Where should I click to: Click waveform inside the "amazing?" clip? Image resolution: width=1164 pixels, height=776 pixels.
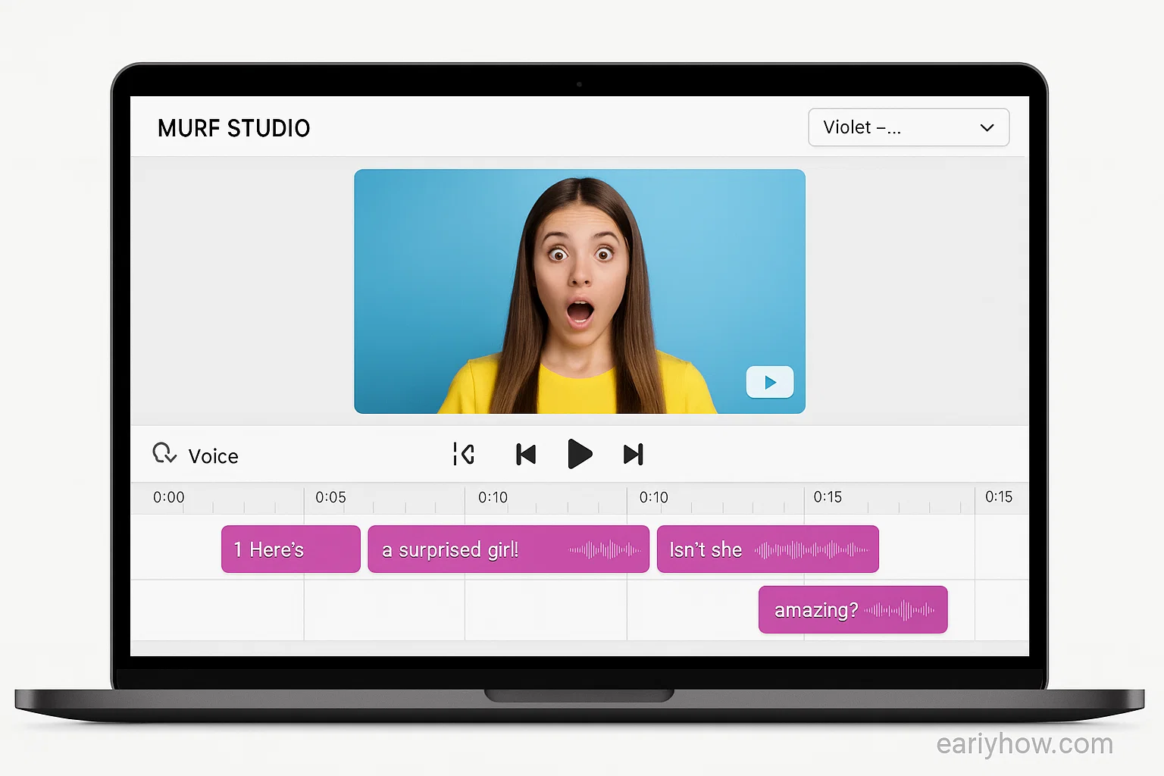click(x=900, y=610)
